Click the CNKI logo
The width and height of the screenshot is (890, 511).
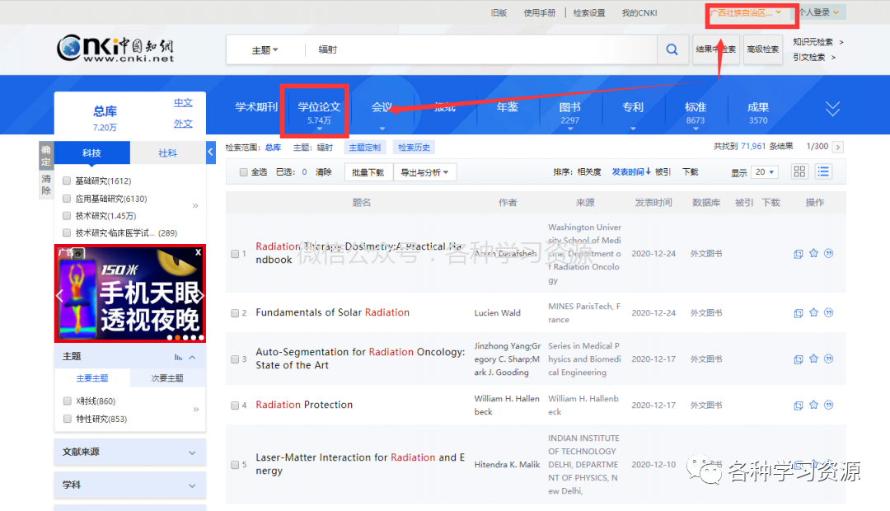(115, 49)
